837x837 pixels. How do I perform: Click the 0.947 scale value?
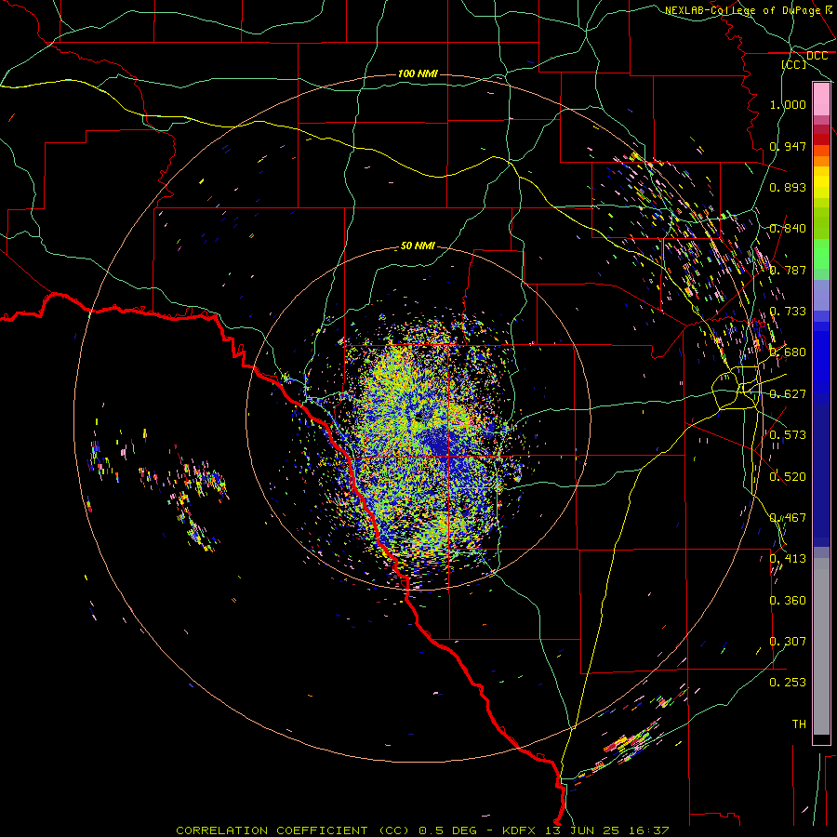[788, 146]
